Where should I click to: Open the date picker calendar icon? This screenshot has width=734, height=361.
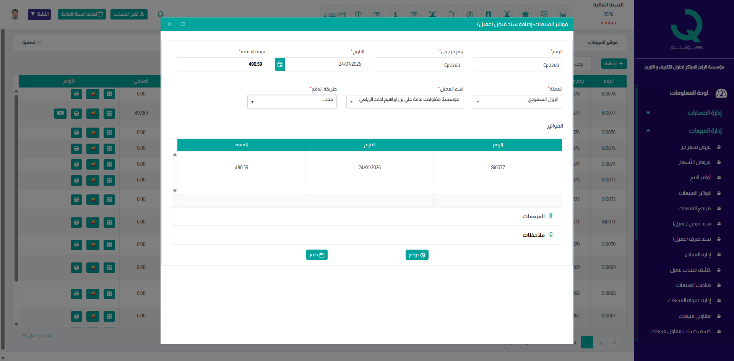tap(280, 64)
